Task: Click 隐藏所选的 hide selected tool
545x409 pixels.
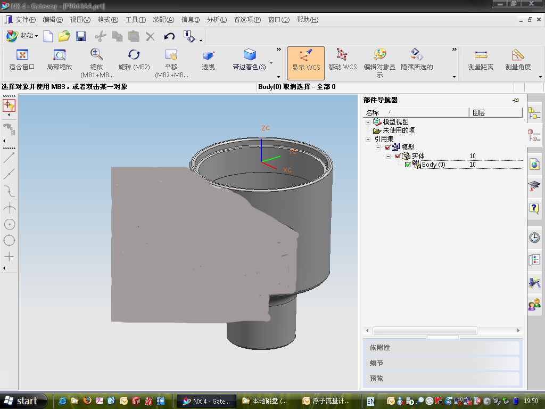Action: coord(417,60)
